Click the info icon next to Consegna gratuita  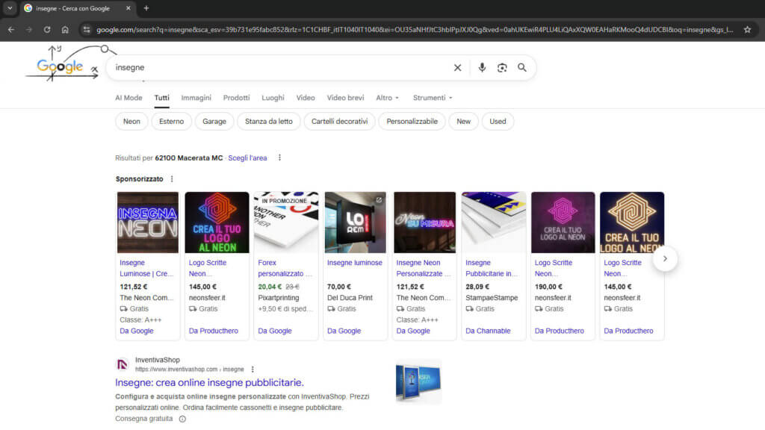pyautogui.click(x=182, y=419)
